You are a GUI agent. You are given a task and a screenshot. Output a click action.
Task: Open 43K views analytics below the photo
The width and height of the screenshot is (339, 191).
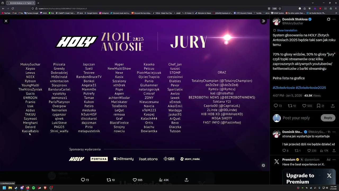click(x=160, y=180)
